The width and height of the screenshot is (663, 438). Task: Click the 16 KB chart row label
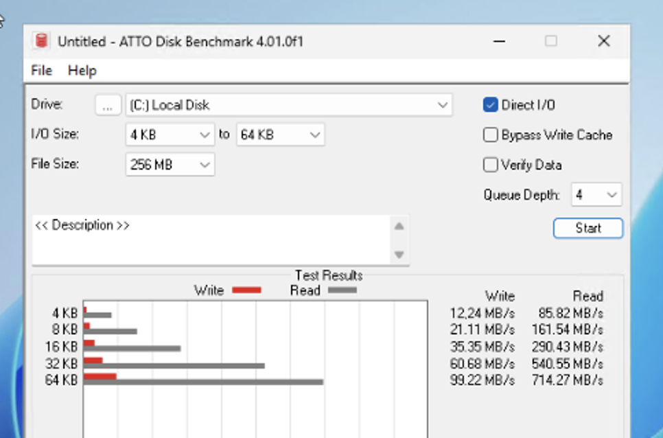pyautogui.click(x=61, y=347)
